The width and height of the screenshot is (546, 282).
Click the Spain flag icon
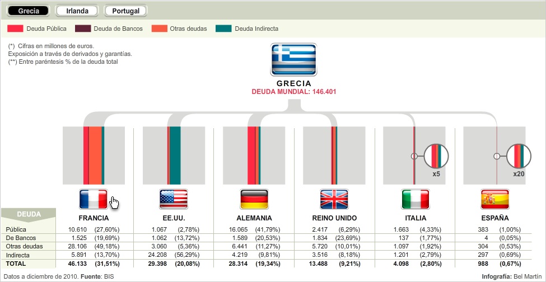[495, 199]
